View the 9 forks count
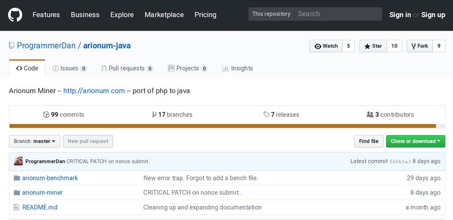This screenshot has width=453, height=220. click(439, 46)
